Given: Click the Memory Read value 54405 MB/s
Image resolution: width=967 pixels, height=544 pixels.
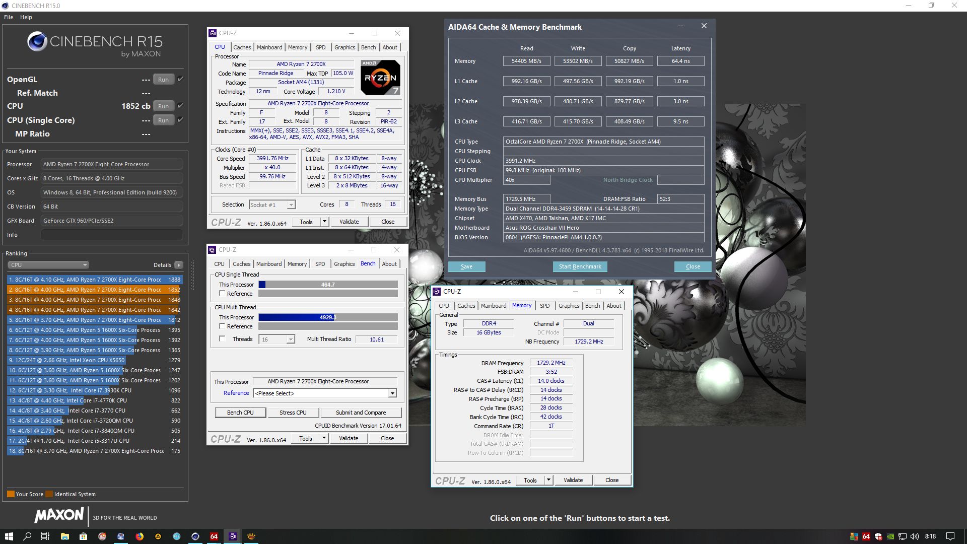Looking at the screenshot, I should pyautogui.click(x=527, y=61).
